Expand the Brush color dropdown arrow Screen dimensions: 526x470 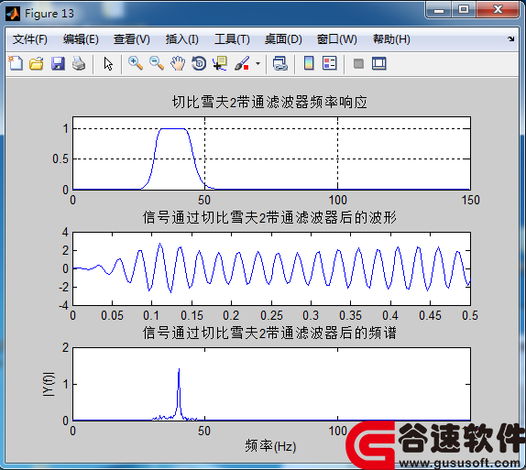(258, 63)
